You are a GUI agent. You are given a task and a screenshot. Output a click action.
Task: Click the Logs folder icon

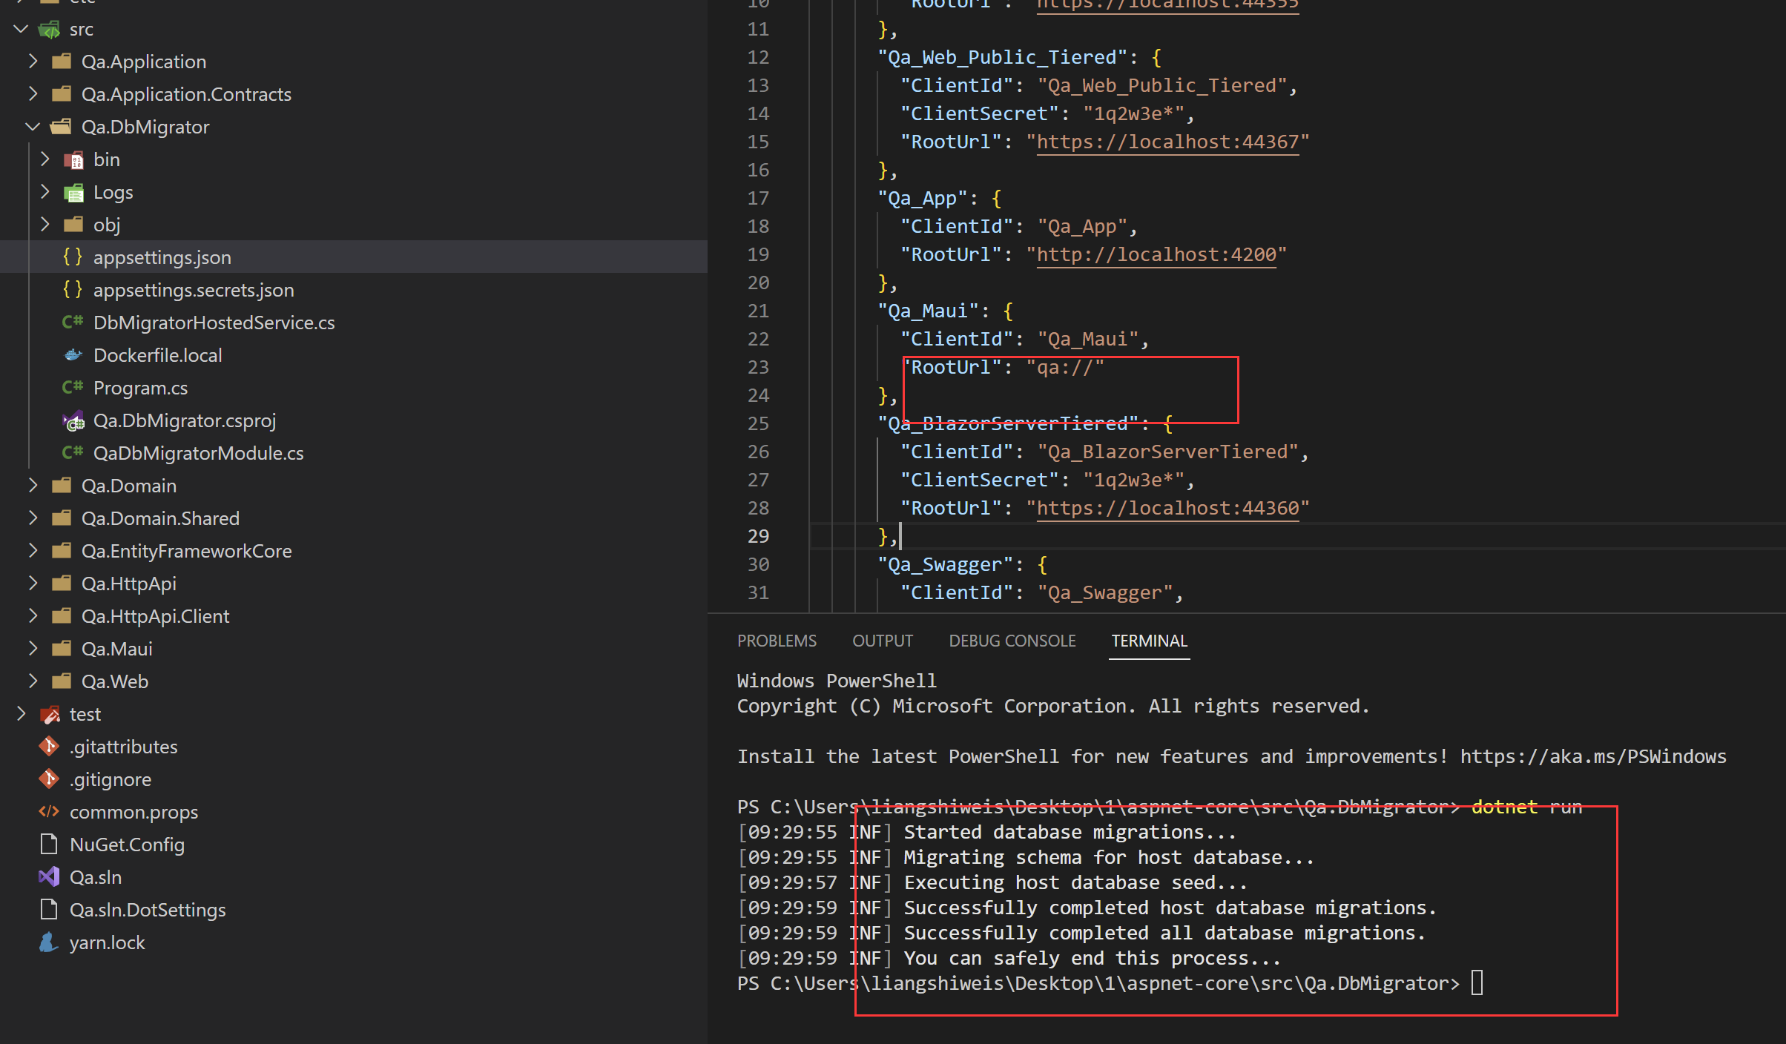(73, 193)
